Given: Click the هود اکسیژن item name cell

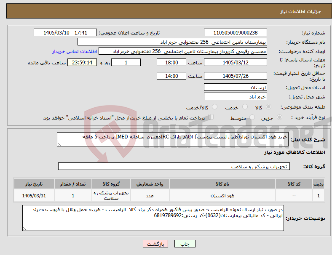Looking at the screenshot, I should pyautogui.click(x=222, y=196).
